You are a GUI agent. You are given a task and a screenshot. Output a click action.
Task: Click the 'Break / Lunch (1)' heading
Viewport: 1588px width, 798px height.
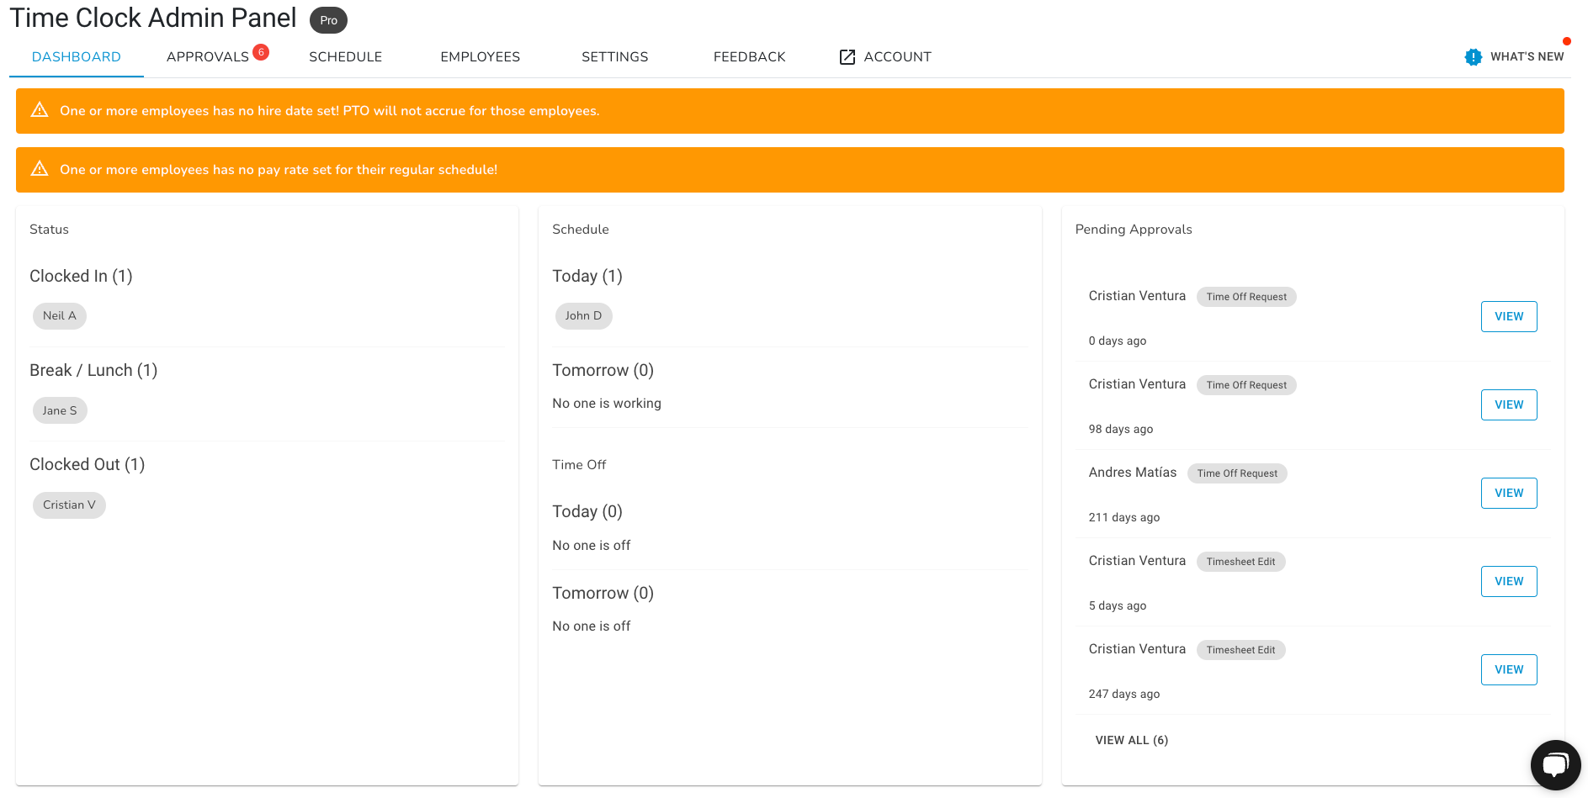pos(93,370)
